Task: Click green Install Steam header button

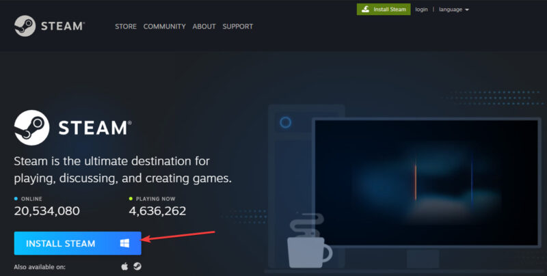Action: 384,10
